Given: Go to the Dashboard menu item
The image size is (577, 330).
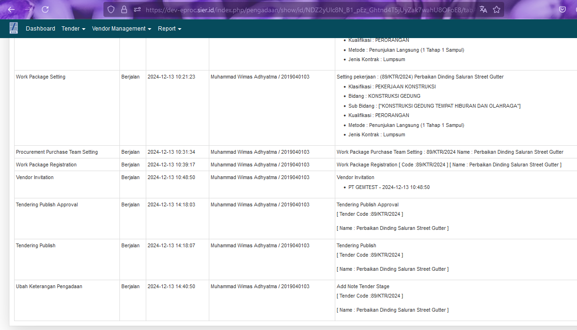Looking at the screenshot, I should click(40, 29).
